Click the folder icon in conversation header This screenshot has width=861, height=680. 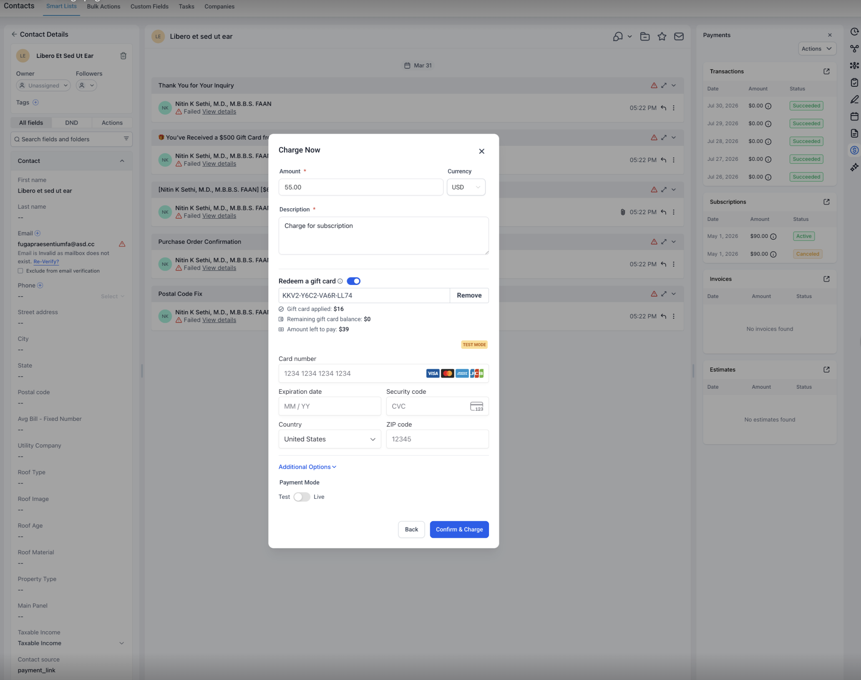[645, 37]
